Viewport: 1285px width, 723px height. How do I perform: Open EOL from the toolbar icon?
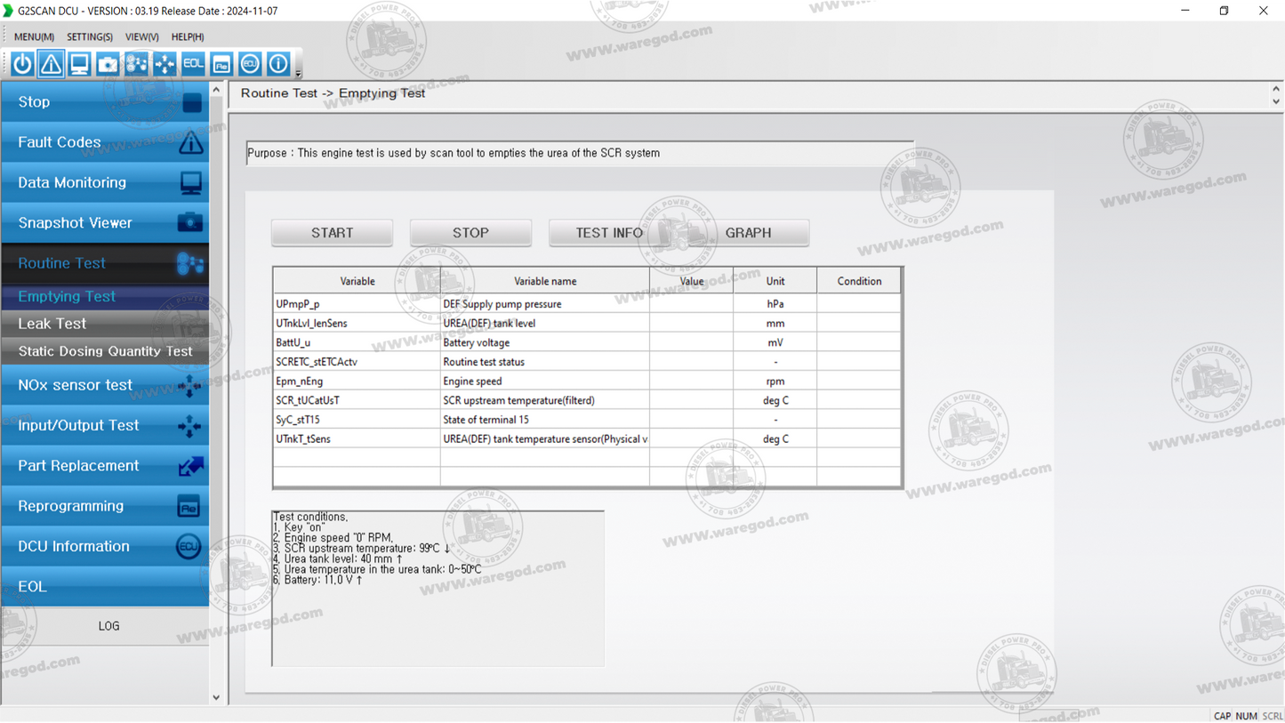coord(192,63)
